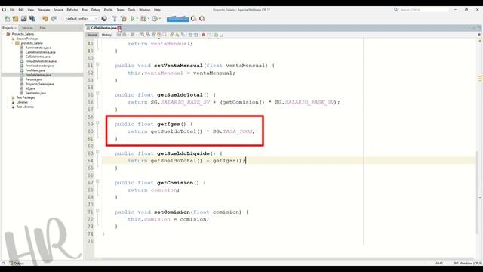The width and height of the screenshot is (483, 272).
Task: Click the globe browser icon in the toolbar
Action: tap(104, 18)
